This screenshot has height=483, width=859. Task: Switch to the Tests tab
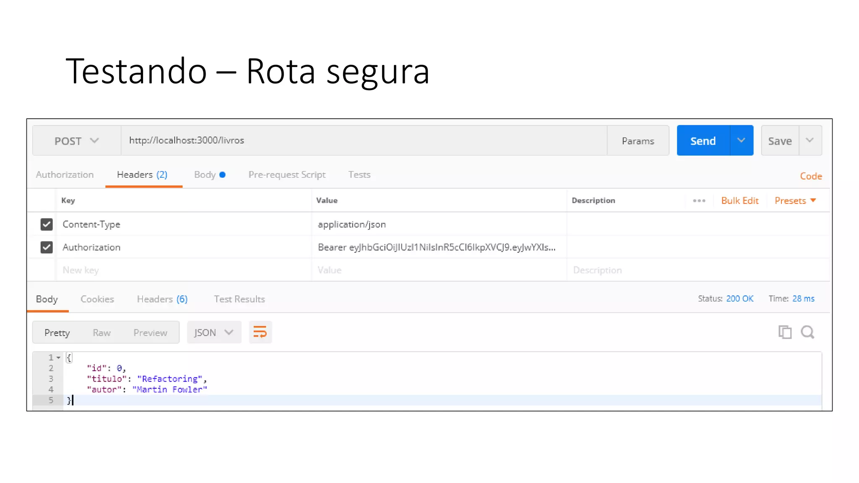coord(359,175)
